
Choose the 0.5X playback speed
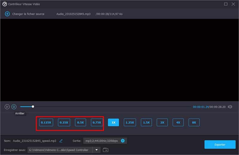coord(80,122)
